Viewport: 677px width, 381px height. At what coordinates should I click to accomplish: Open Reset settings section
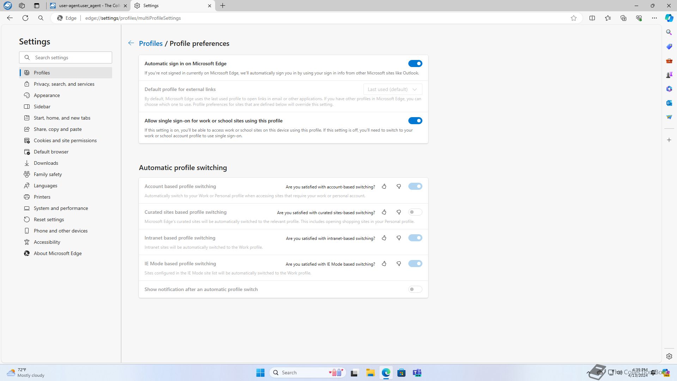pyautogui.click(x=66, y=219)
